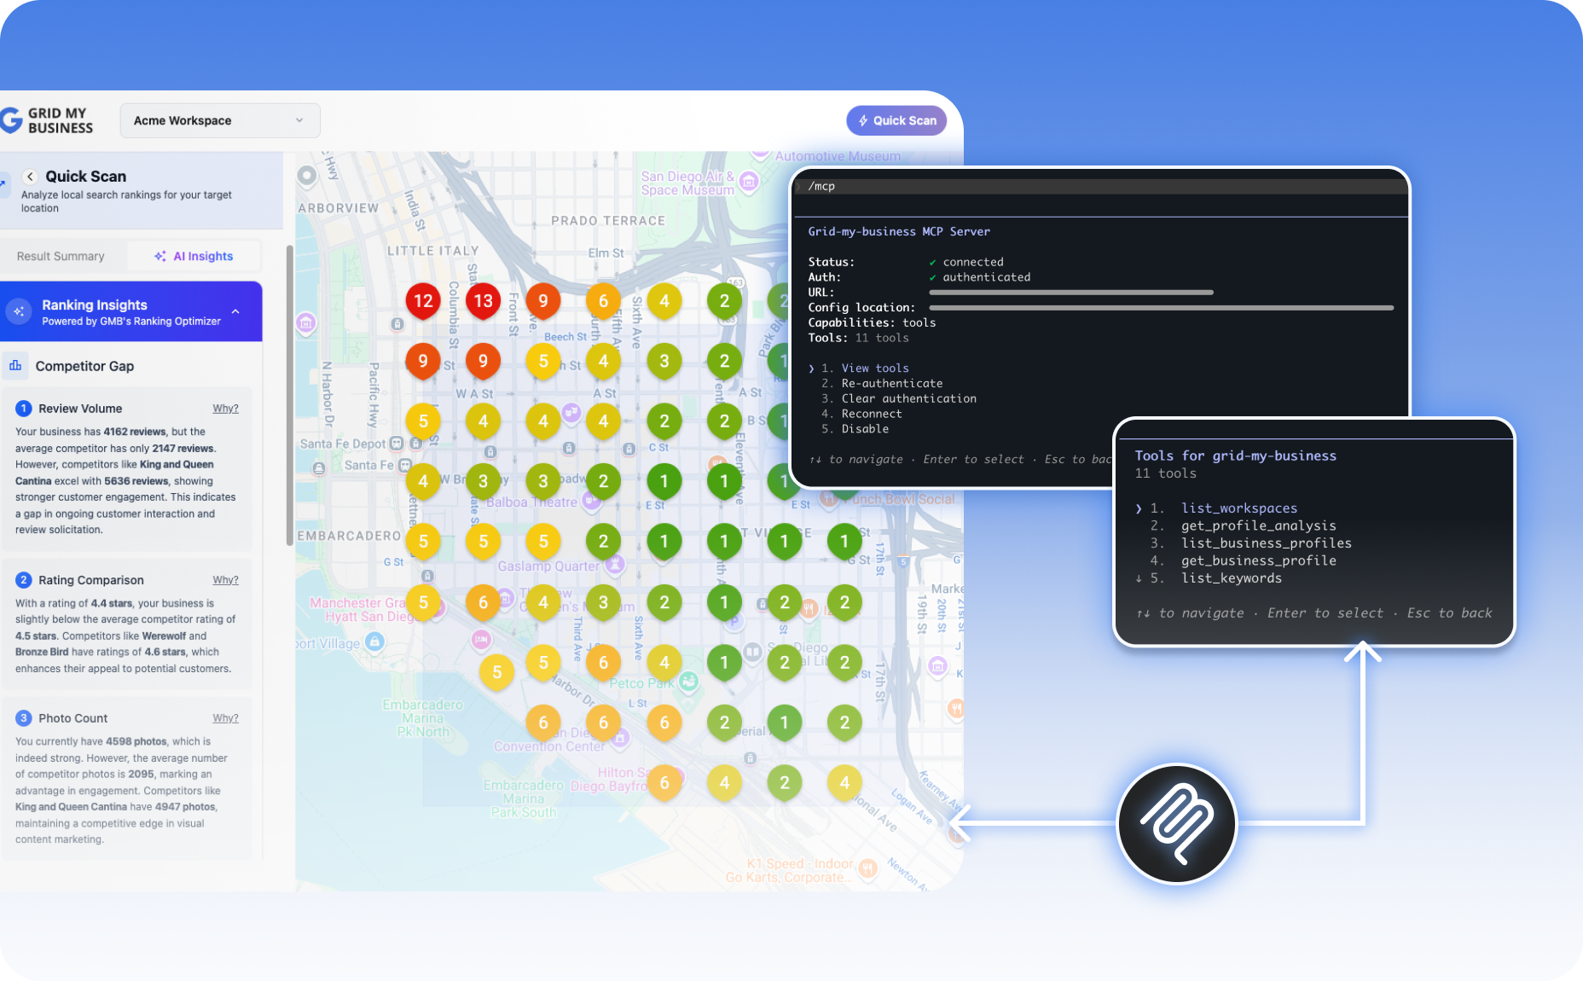Click the Ranking Insights sparkle icon

click(x=19, y=312)
